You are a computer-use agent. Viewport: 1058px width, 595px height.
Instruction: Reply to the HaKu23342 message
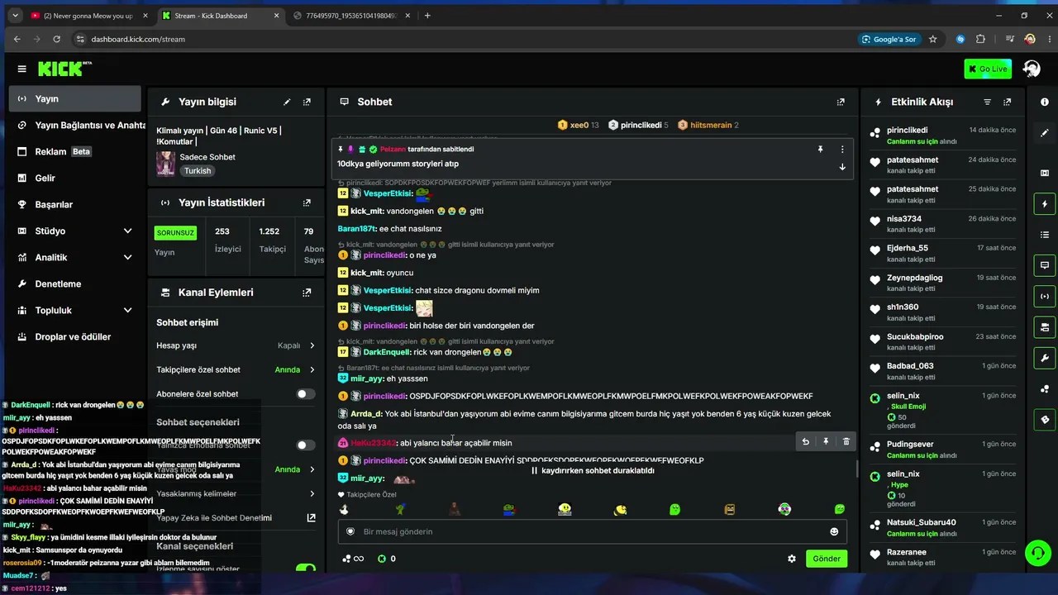pyautogui.click(x=805, y=442)
